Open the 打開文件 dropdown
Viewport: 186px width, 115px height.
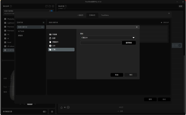[108, 38]
